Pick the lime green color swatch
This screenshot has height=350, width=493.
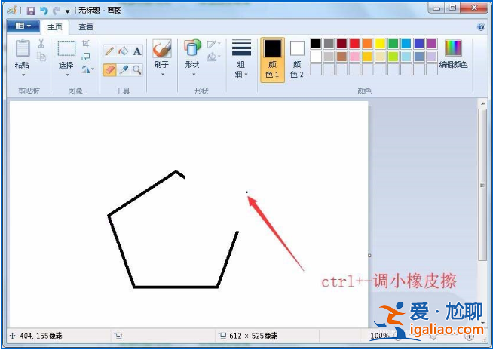coord(393,57)
